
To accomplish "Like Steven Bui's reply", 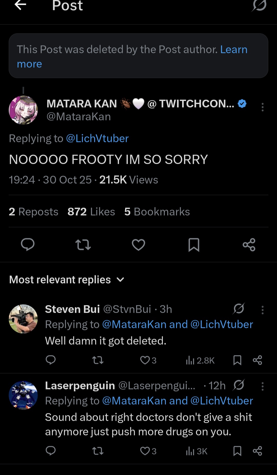I will (x=145, y=360).
